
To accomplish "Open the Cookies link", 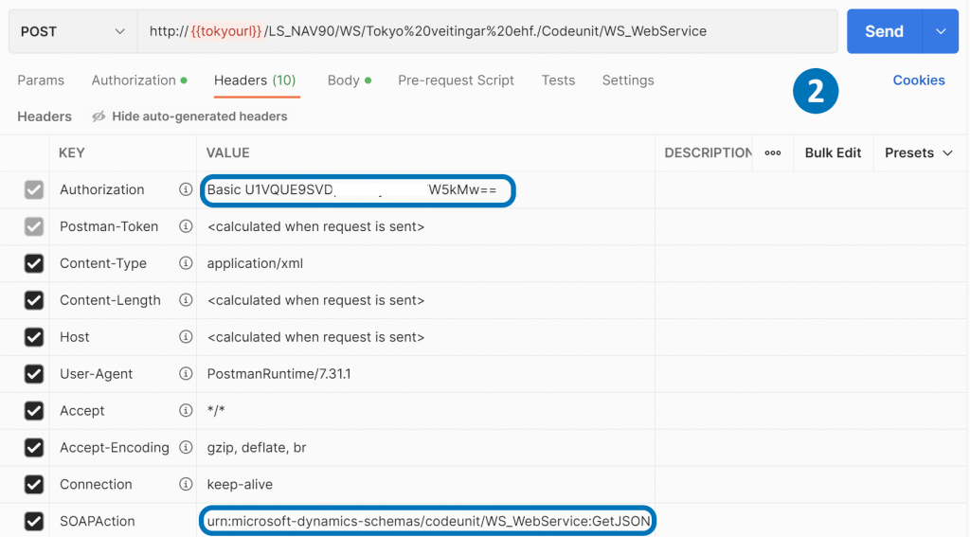I will (918, 81).
